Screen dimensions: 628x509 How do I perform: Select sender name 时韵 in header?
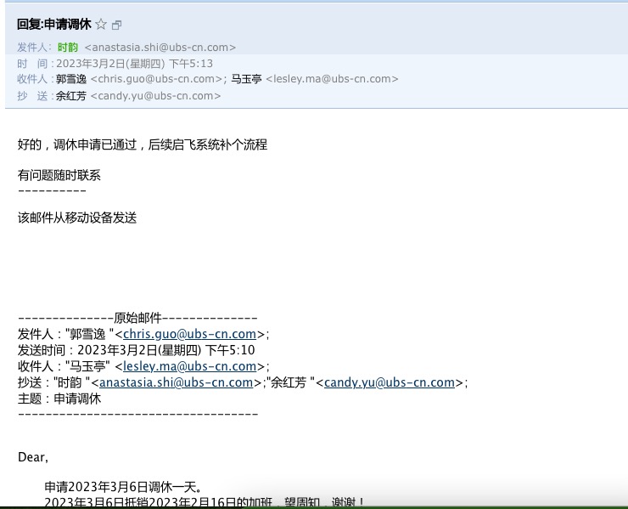tap(68, 48)
